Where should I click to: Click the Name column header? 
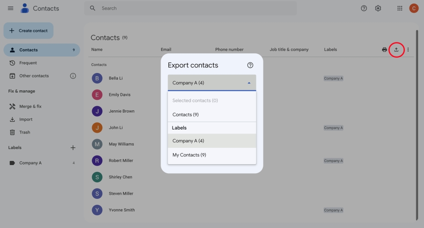97,50
